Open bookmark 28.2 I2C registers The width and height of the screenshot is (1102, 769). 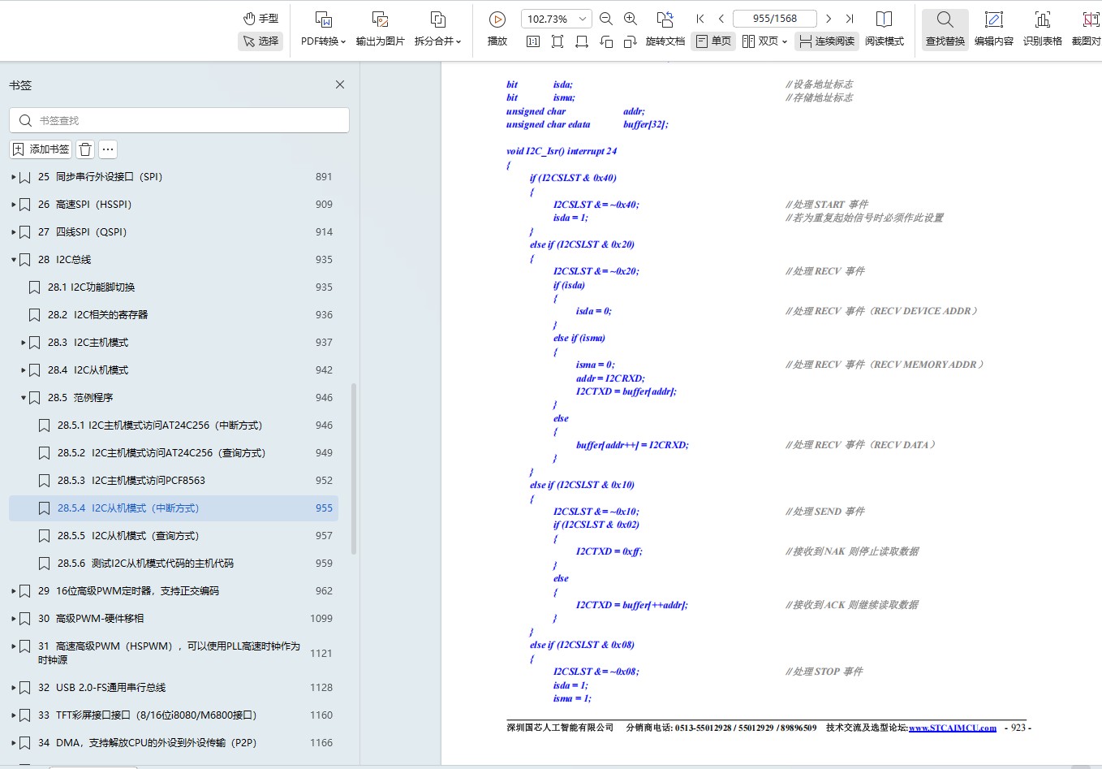pos(97,315)
